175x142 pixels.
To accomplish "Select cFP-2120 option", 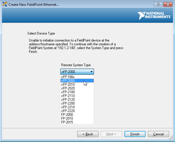I will (77, 100).
